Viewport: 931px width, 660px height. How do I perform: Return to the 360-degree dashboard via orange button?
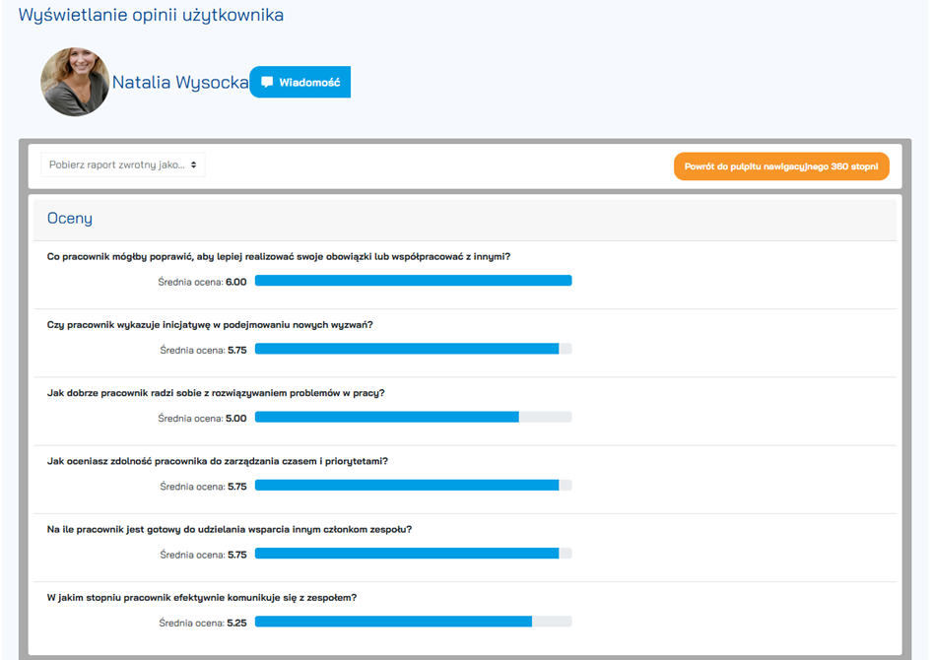click(x=781, y=166)
